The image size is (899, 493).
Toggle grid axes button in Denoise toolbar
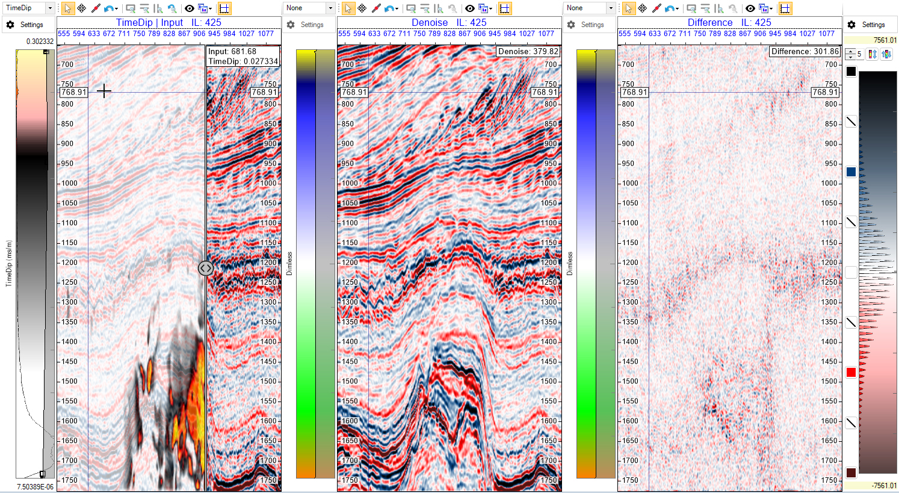click(505, 8)
